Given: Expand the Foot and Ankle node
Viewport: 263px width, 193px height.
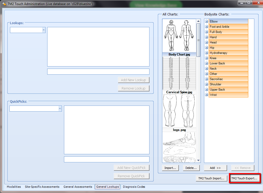Looking at the screenshot, I should (206, 27).
